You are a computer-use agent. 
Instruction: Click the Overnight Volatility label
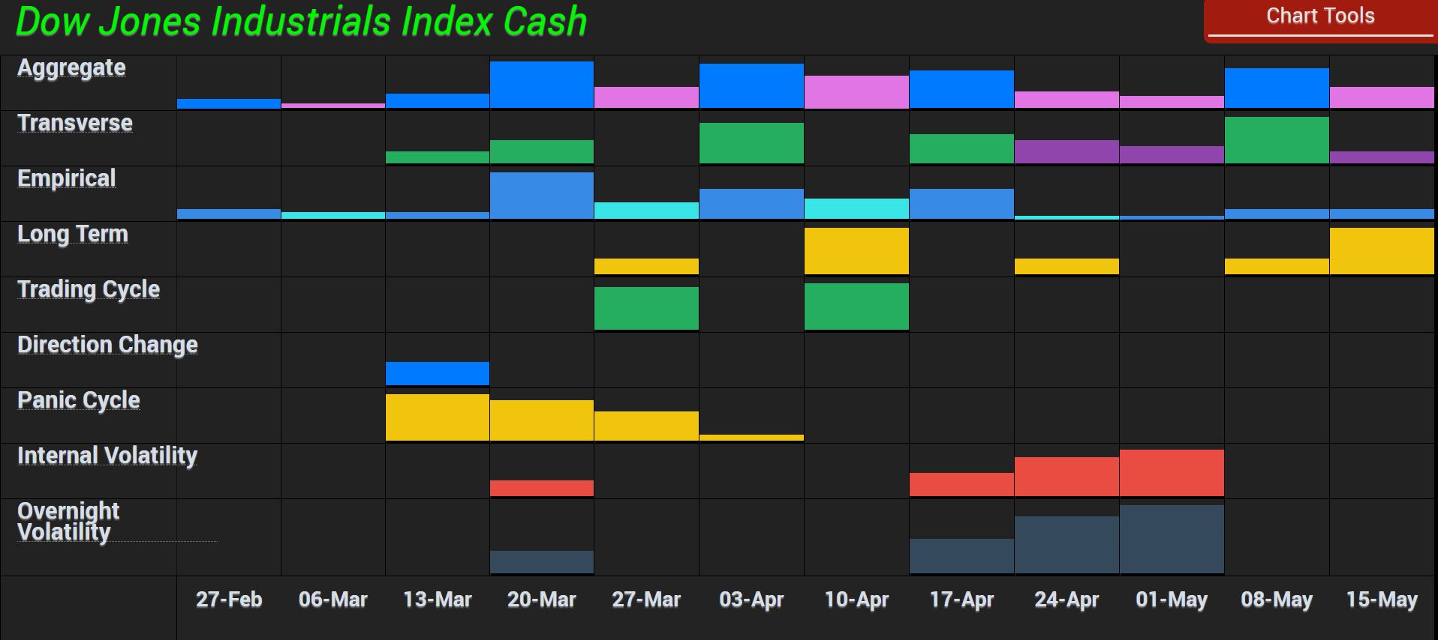[68, 522]
